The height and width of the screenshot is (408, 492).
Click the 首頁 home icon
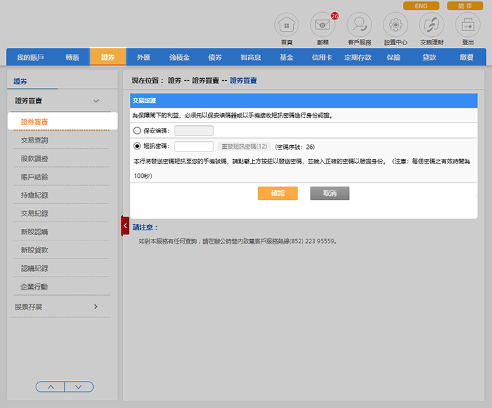click(286, 26)
